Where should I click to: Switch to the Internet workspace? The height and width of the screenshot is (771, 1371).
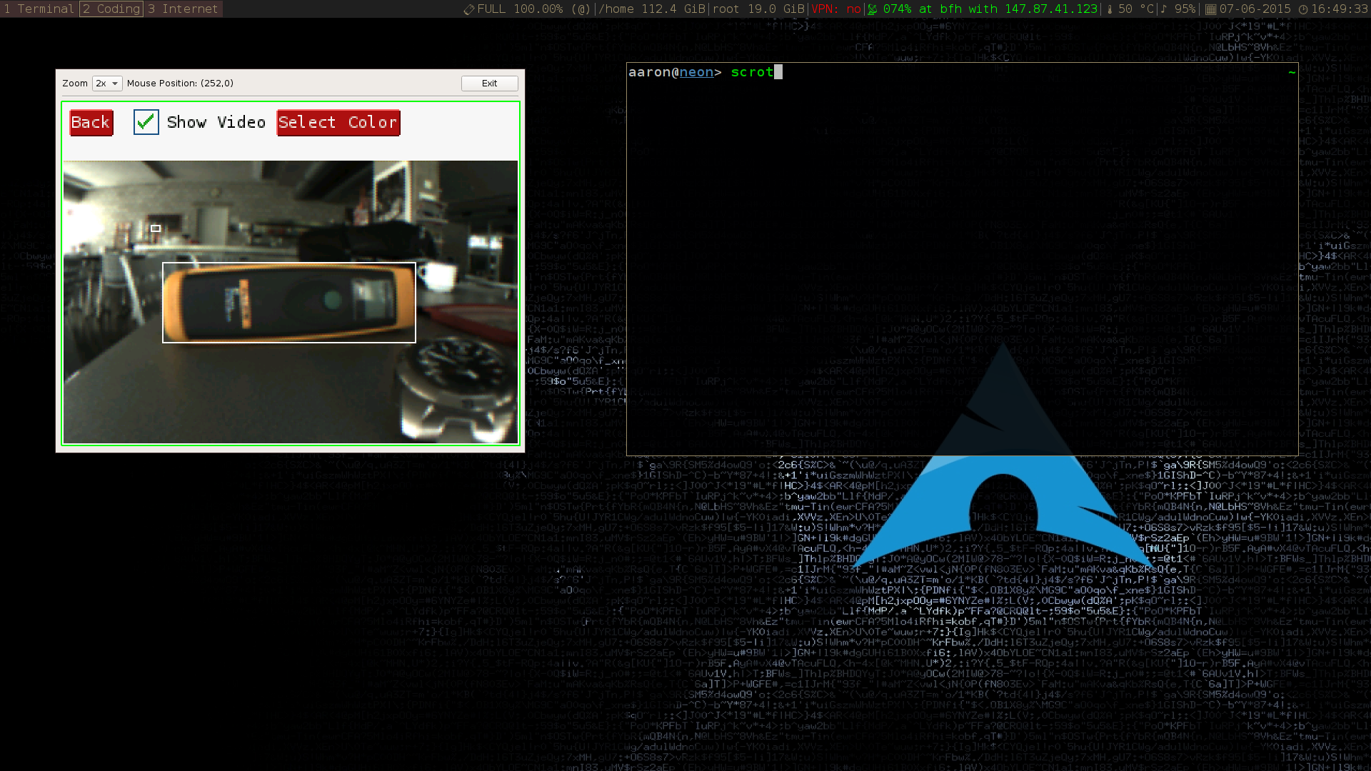click(x=184, y=9)
